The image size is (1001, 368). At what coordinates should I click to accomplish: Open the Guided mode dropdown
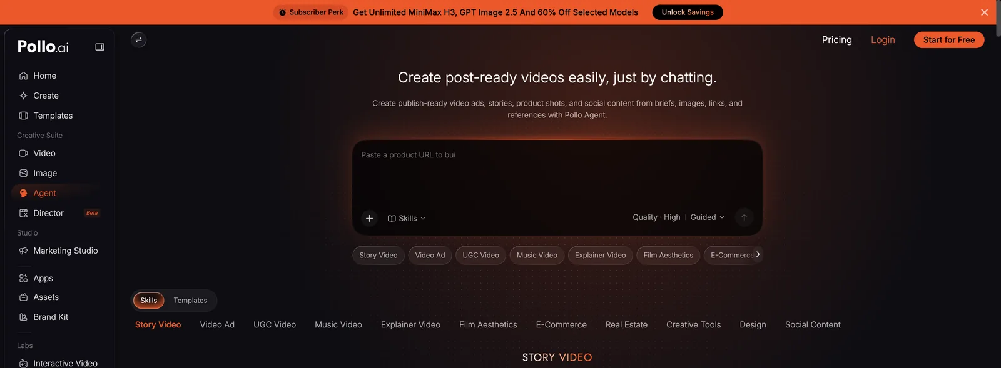(707, 217)
